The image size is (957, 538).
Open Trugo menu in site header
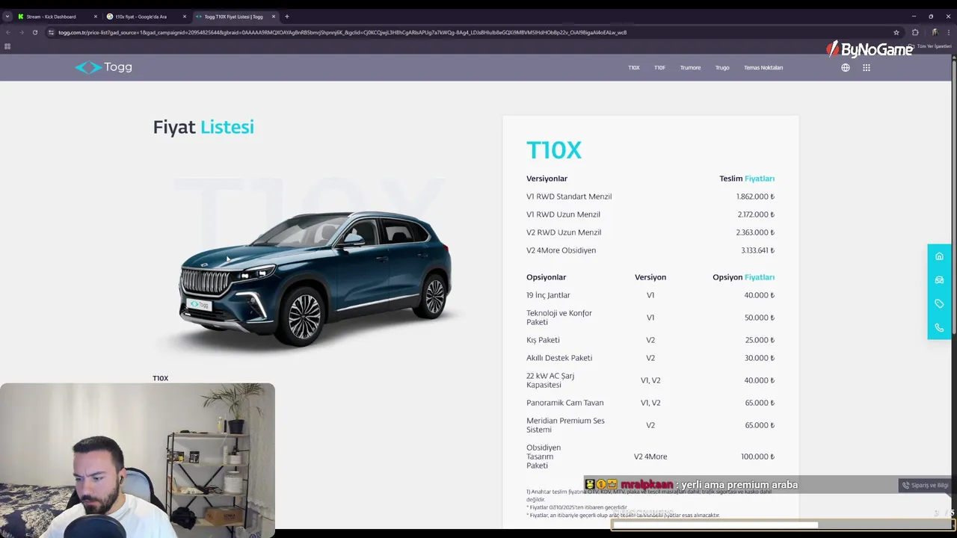tap(722, 67)
